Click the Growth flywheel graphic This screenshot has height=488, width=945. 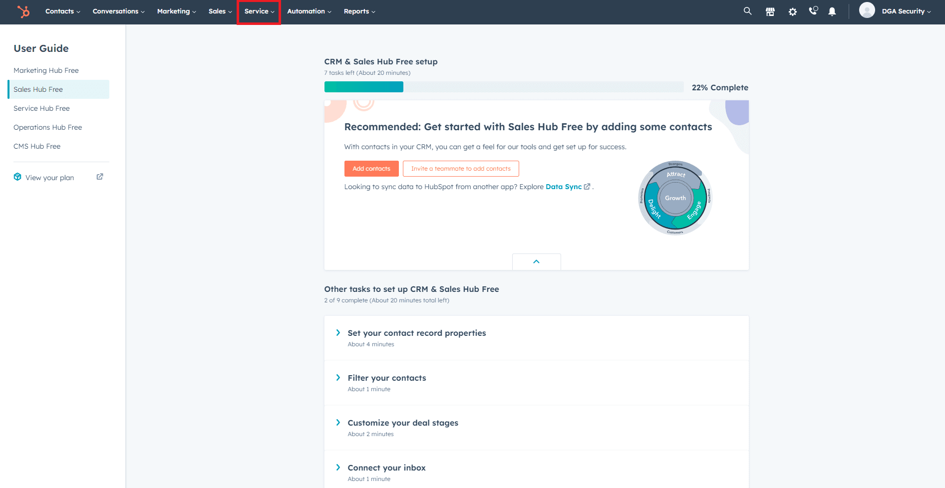(675, 198)
